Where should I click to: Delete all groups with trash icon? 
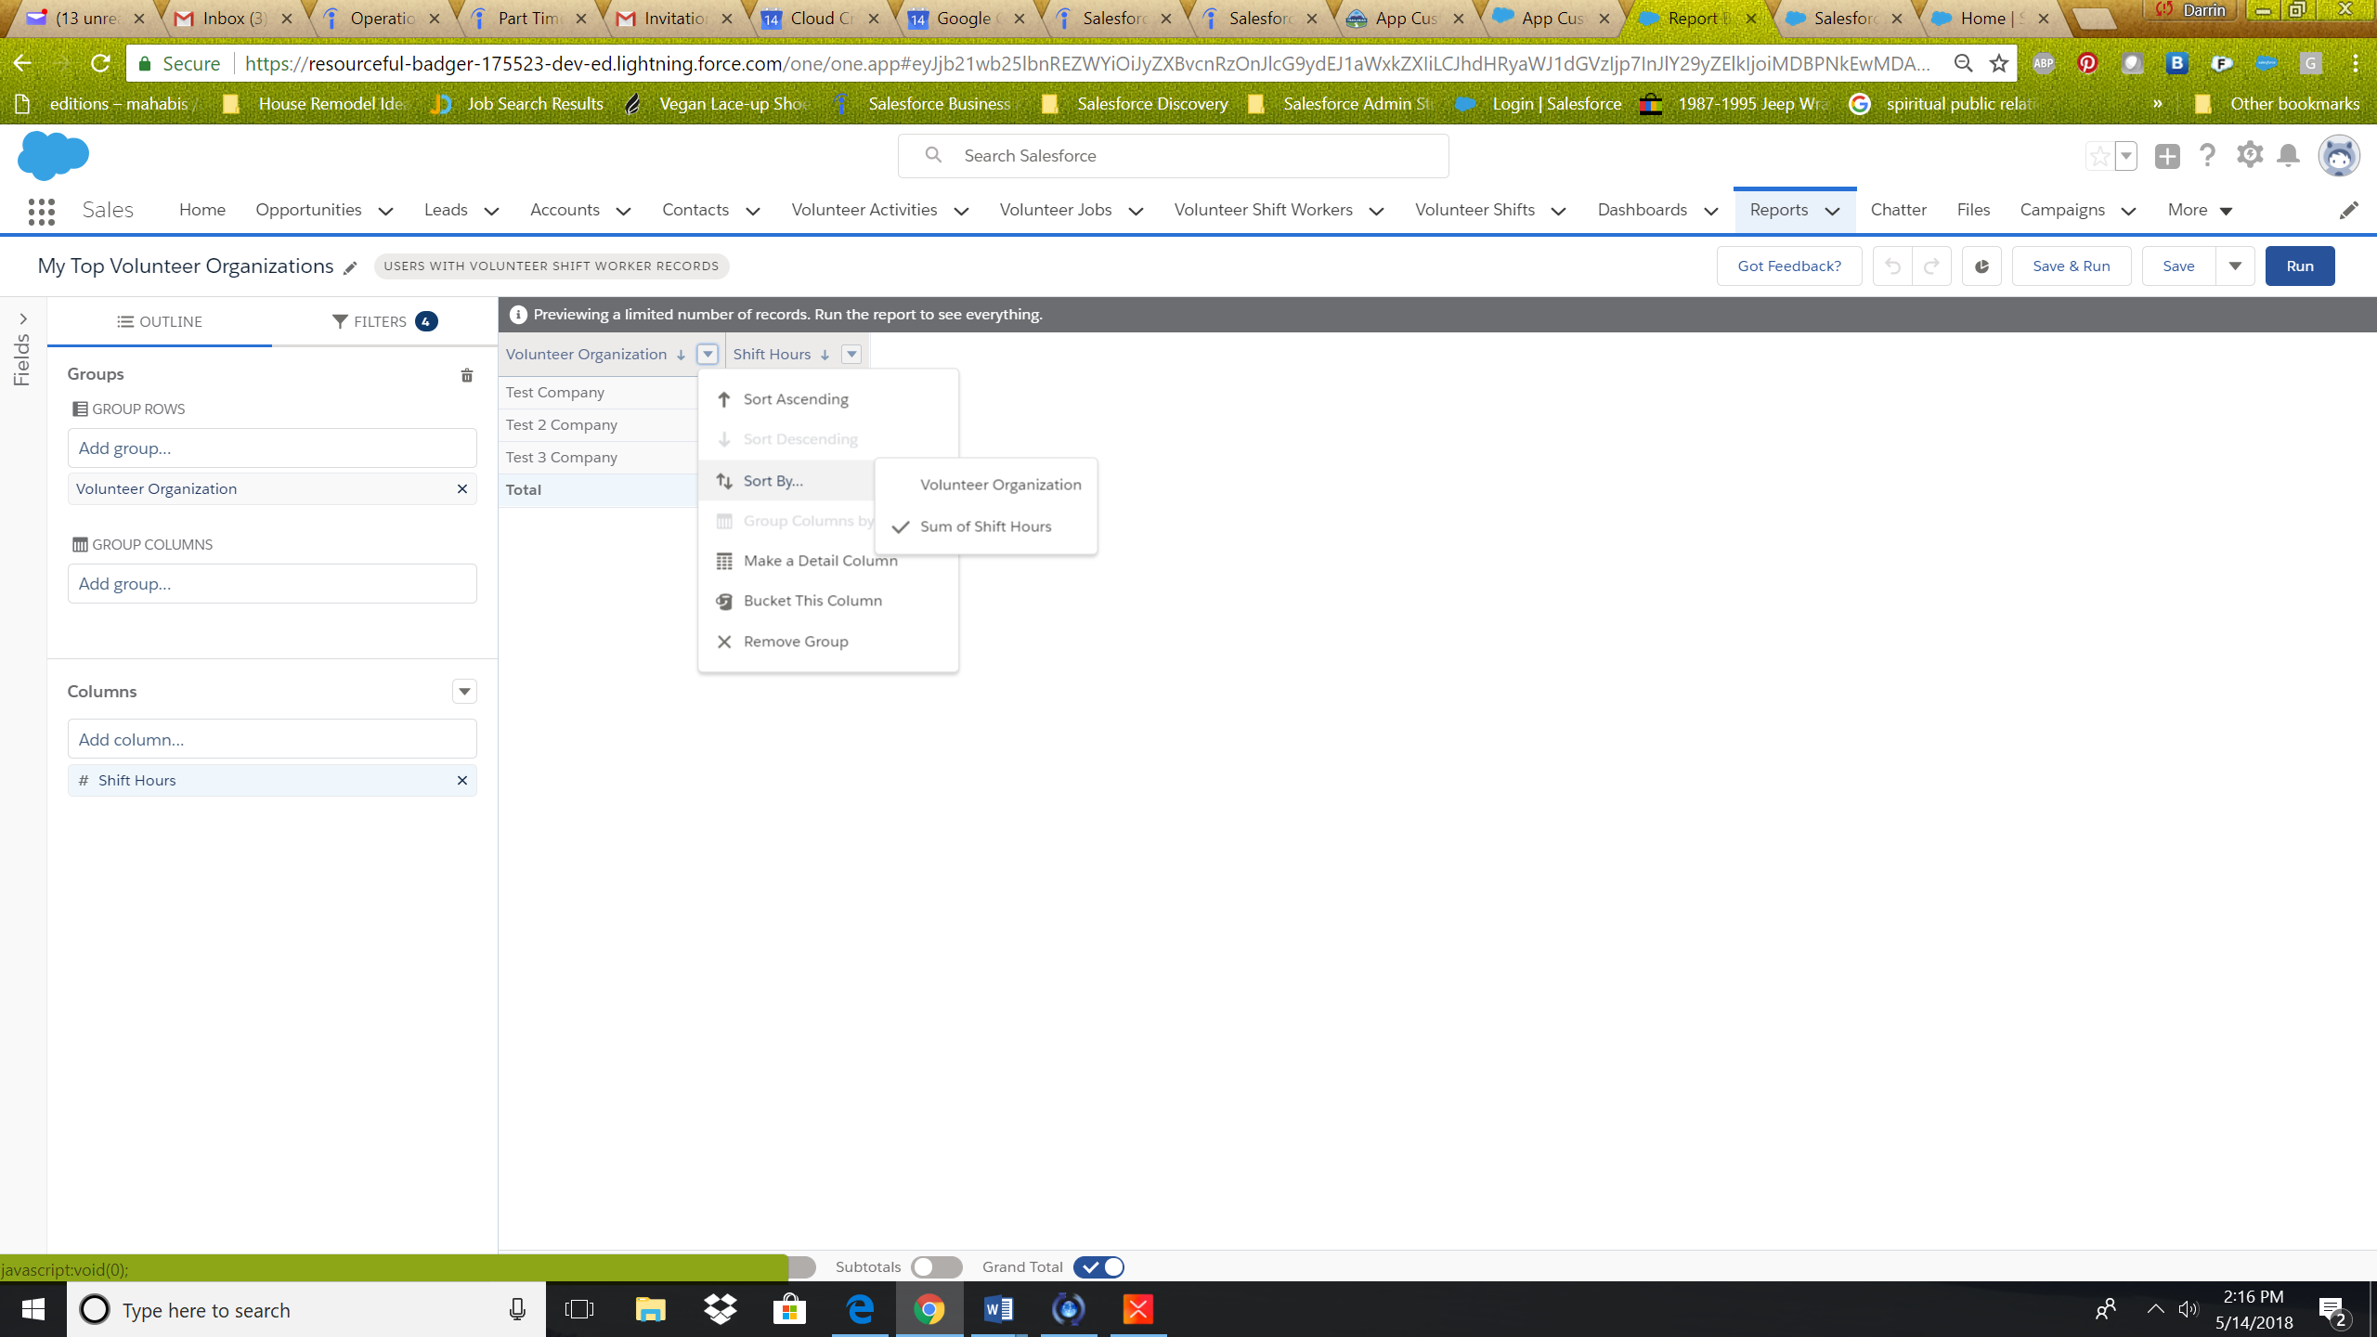click(467, 375)
